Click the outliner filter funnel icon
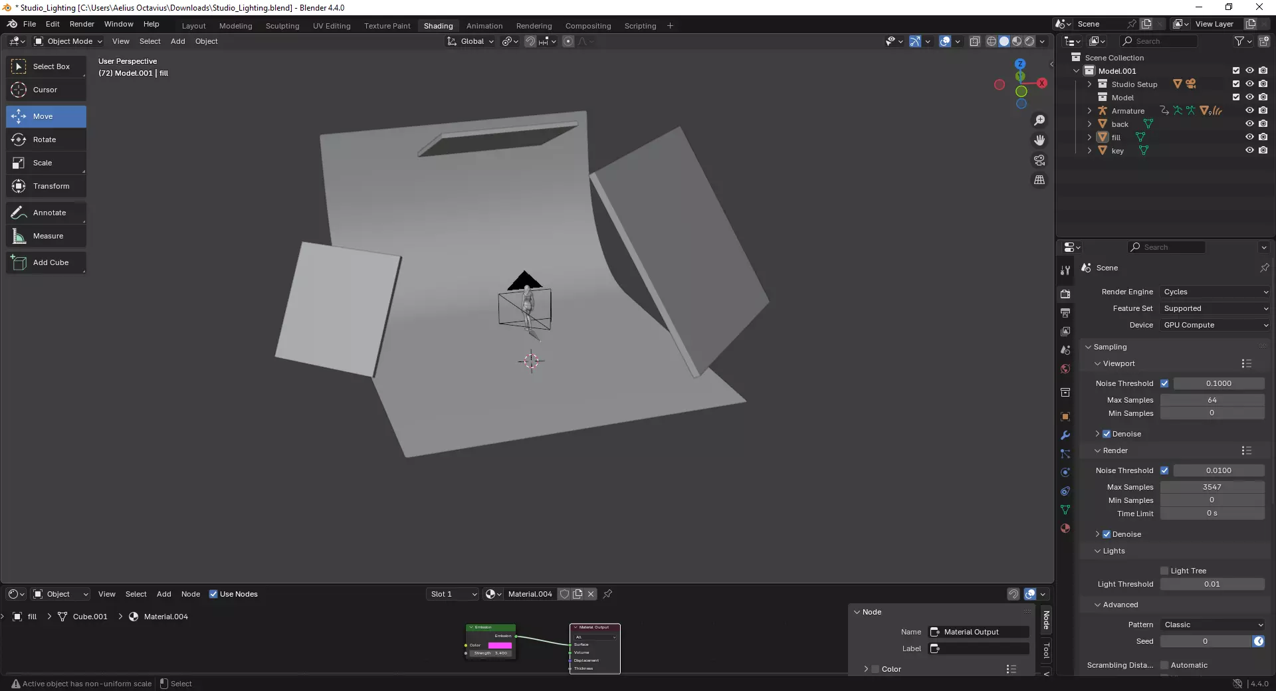The image size is (1276, 691). [x=1239, y=41]
